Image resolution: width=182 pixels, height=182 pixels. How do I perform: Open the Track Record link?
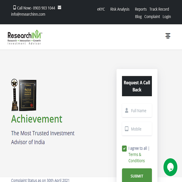coord(159,9)
